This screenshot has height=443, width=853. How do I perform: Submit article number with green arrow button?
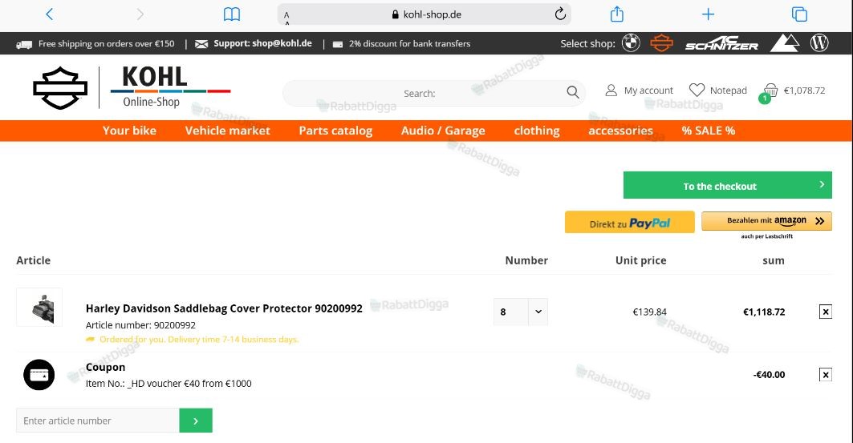pyautogui.click(x=196, y=421)
